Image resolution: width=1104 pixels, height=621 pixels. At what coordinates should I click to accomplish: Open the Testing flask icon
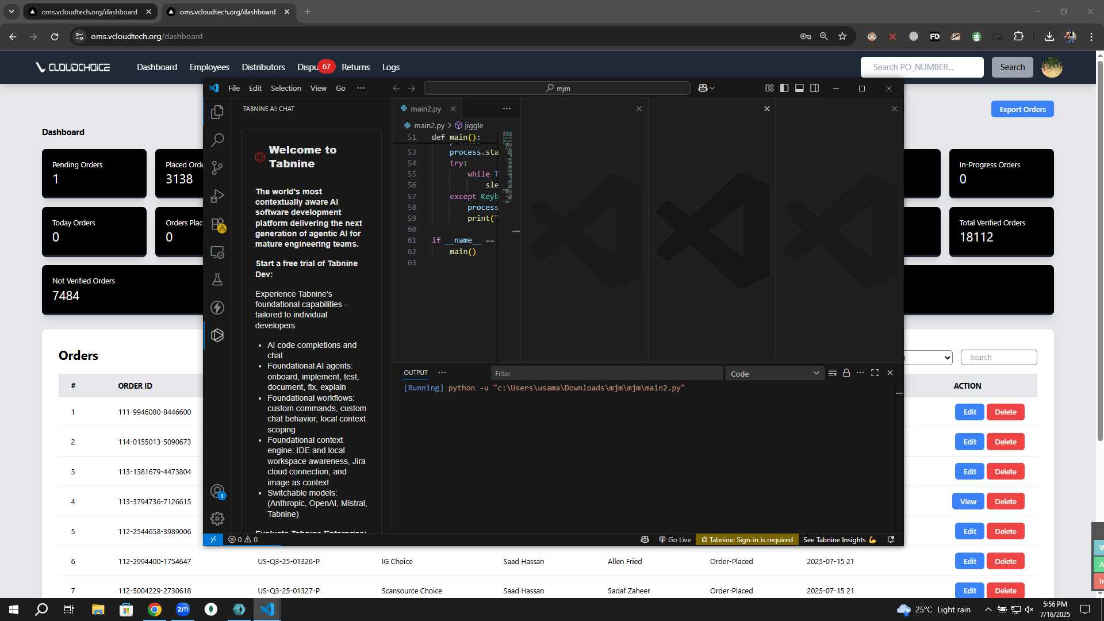point(217,279)
